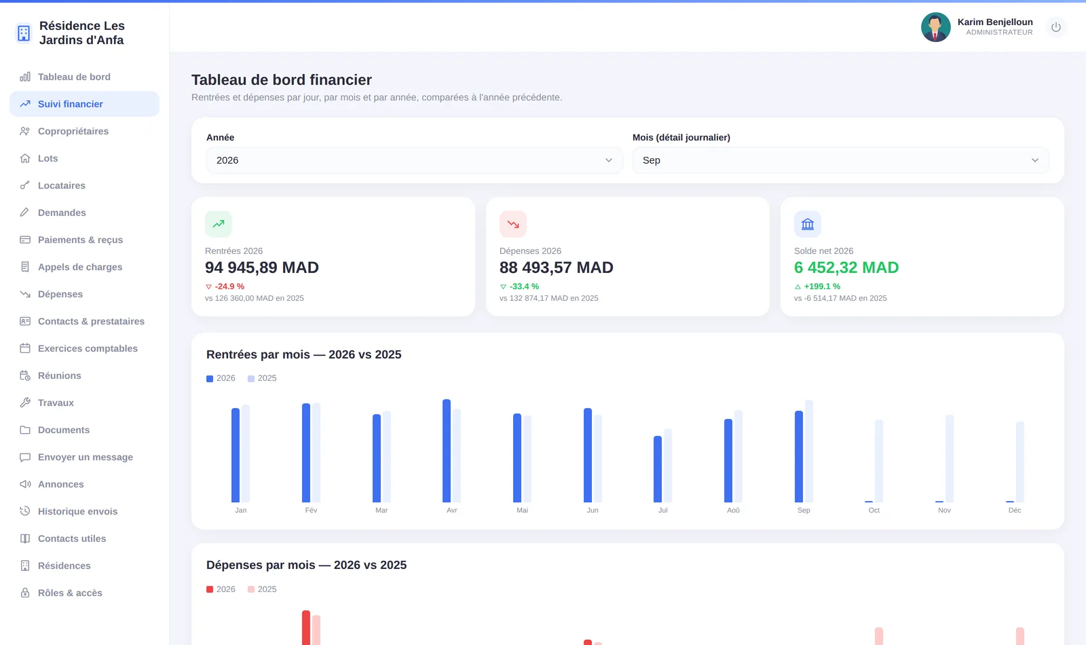Image resolution: width=1086 pixels, height=645 pixels.
Task: Click the -24.9 % rentrées variation
Action: 225,287
